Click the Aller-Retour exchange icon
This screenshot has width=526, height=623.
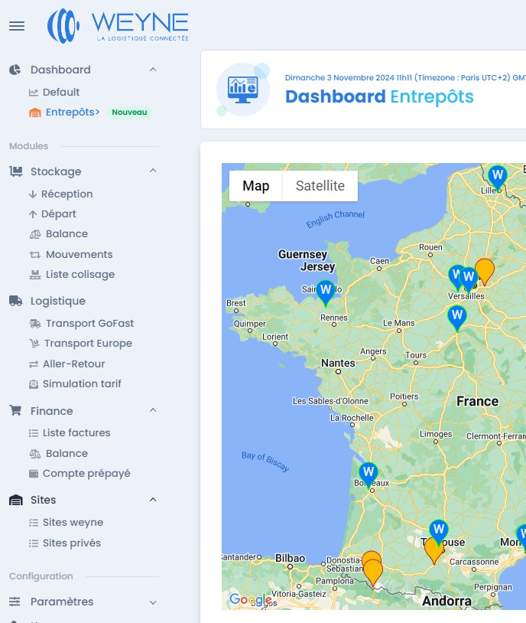[x=34, y=364]
